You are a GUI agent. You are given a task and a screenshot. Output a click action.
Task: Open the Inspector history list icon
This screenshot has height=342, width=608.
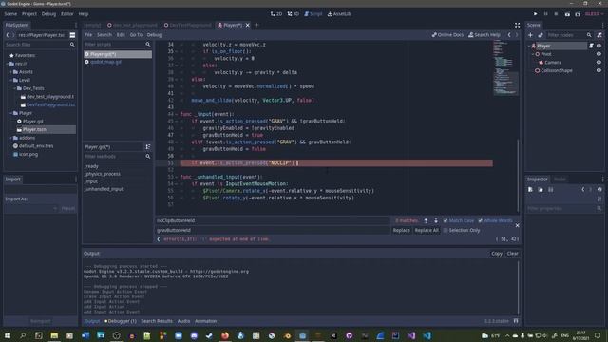(x=599, y=190)
